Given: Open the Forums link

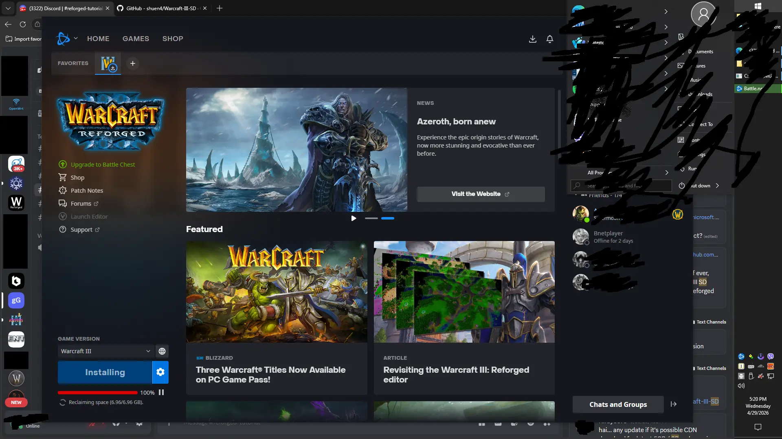Looking at the screenshot, I should tap(79, 204).
